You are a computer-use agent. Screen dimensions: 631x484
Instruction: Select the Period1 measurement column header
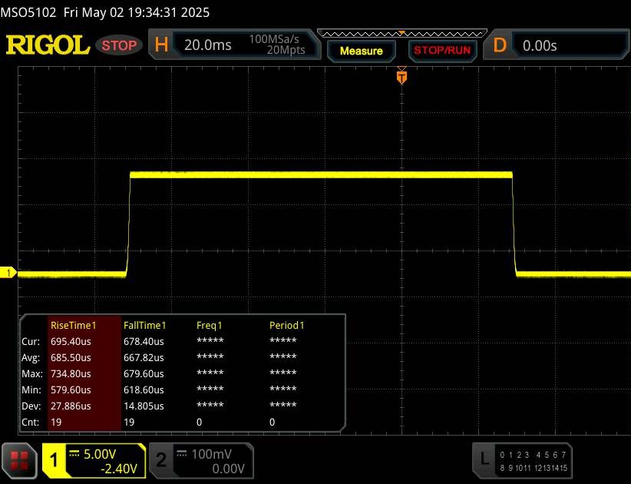click(287, 325)
